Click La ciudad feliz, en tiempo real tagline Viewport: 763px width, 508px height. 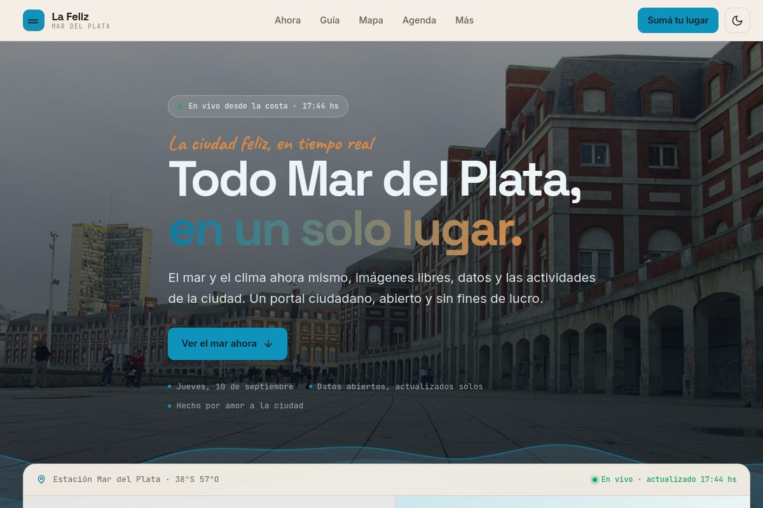coord(272,144)
